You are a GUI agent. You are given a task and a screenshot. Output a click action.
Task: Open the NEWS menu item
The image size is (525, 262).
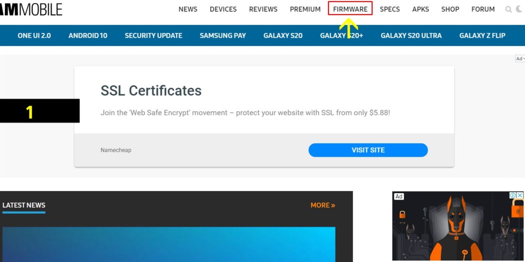point(188,9)
